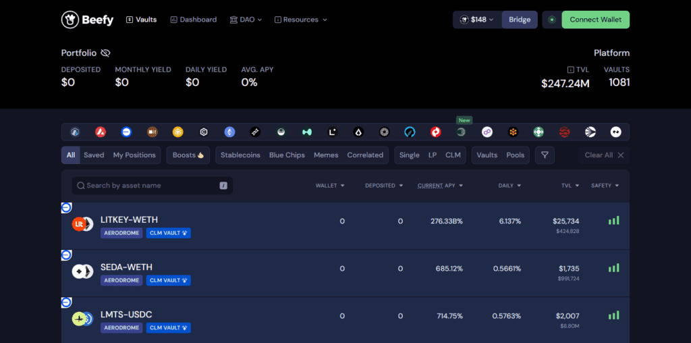The image size is (691, 343).
Task: Filter vaults by the Avalanche chain icon
Action: [101, 132]
